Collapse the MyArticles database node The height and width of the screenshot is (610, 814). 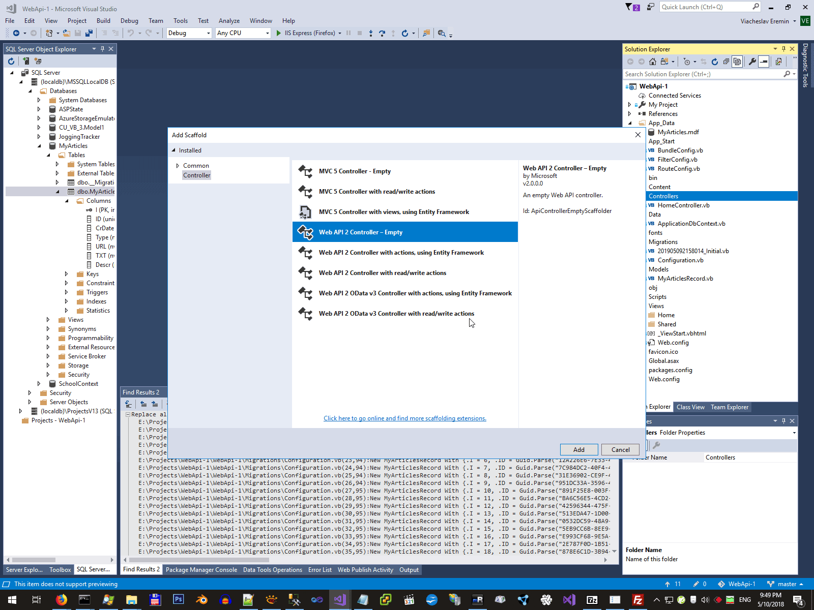[39, 146]
